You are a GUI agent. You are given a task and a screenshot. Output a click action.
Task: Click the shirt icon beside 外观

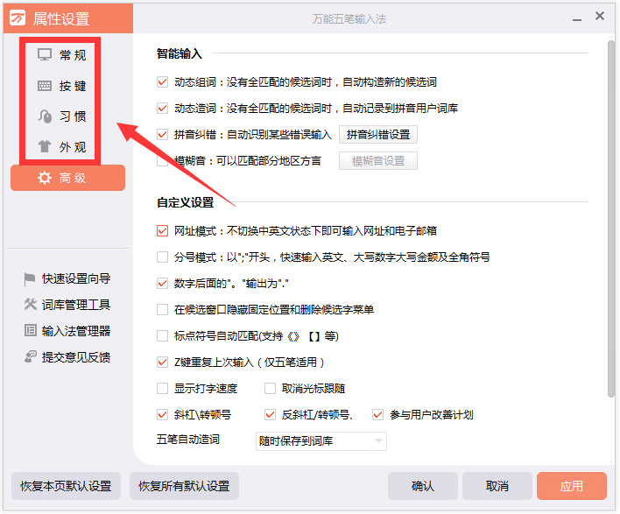[45, 147]
